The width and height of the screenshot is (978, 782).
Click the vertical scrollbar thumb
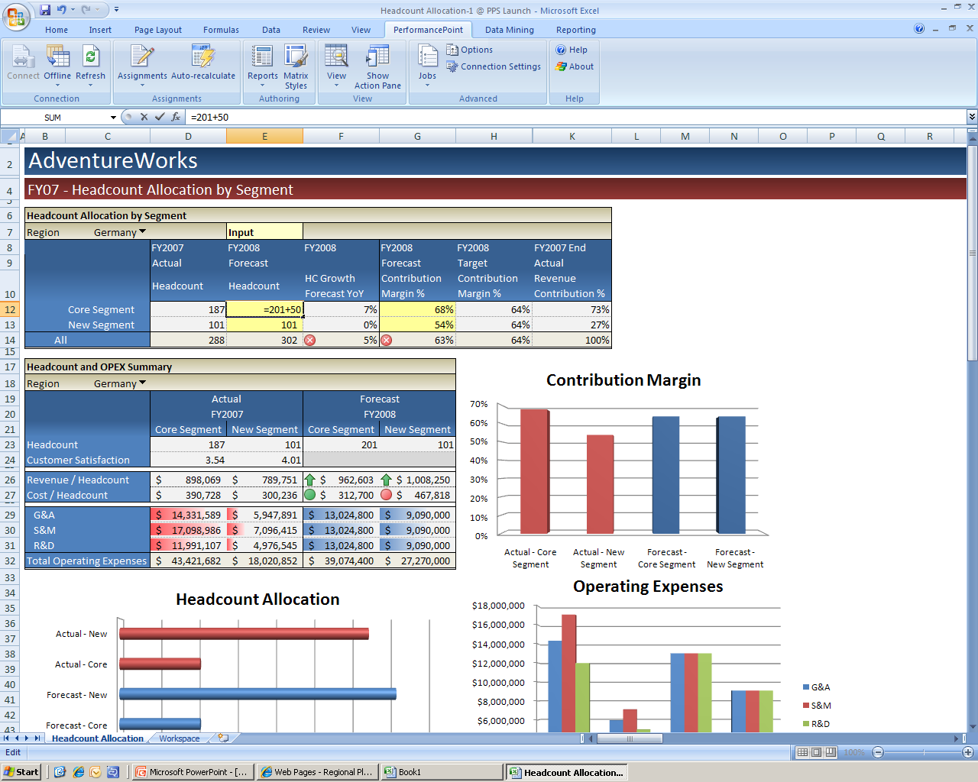point(972,252)
